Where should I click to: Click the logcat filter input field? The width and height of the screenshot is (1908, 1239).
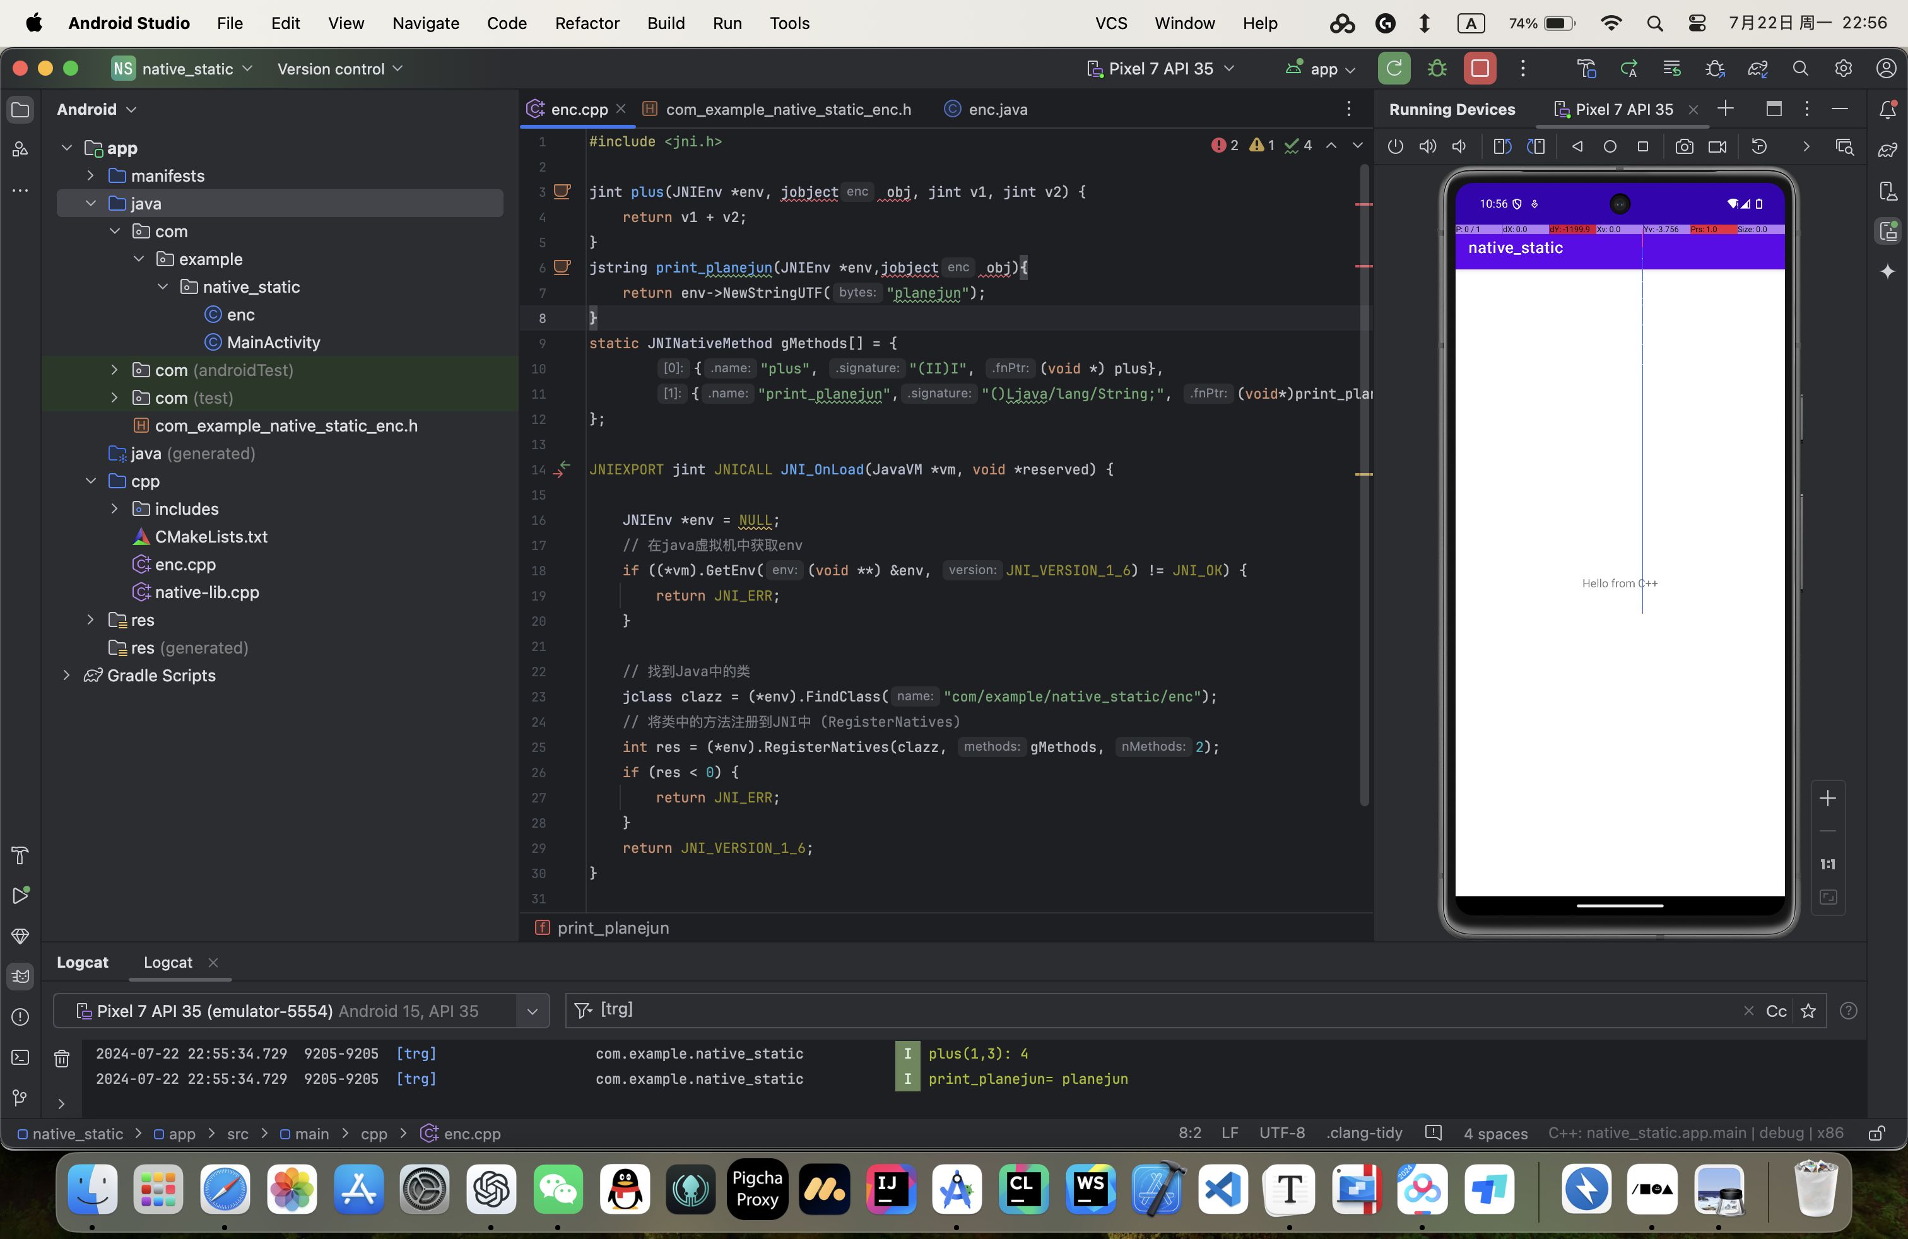(x=1122, y=1010)
